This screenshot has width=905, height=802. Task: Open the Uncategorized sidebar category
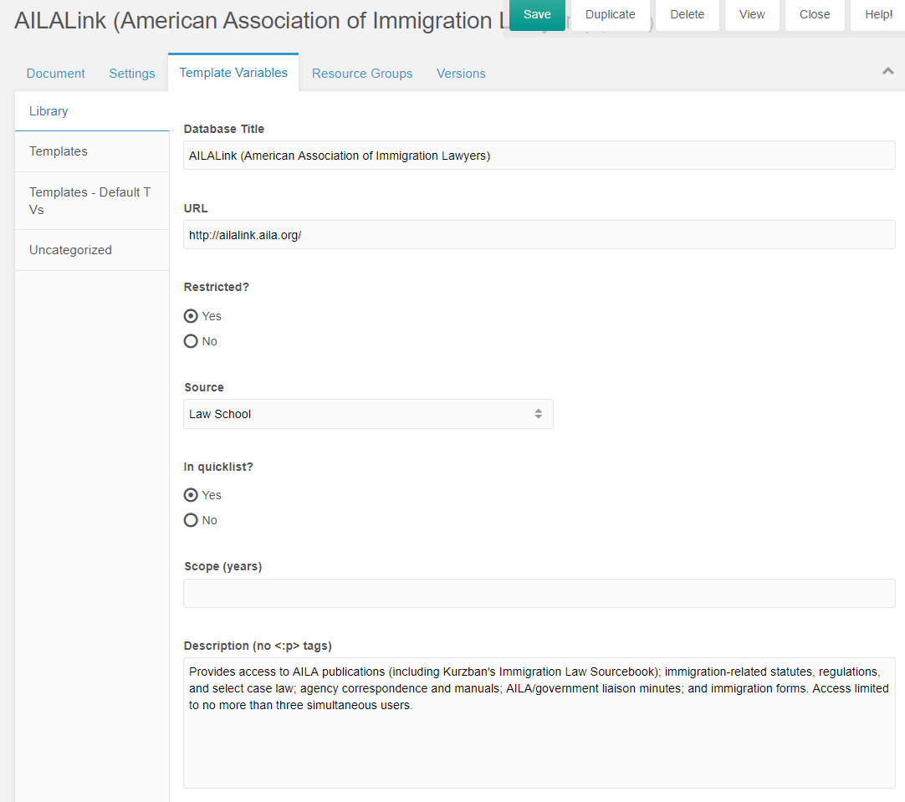(70, 250)
